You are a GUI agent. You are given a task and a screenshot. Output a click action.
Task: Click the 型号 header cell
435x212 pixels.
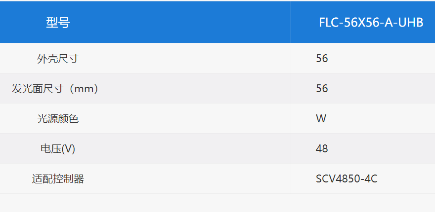[58, 22]
